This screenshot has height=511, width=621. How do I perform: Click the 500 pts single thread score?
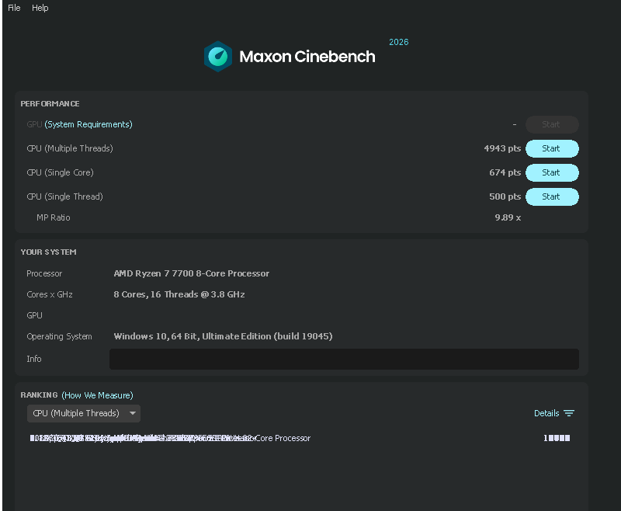coord(505,197)
